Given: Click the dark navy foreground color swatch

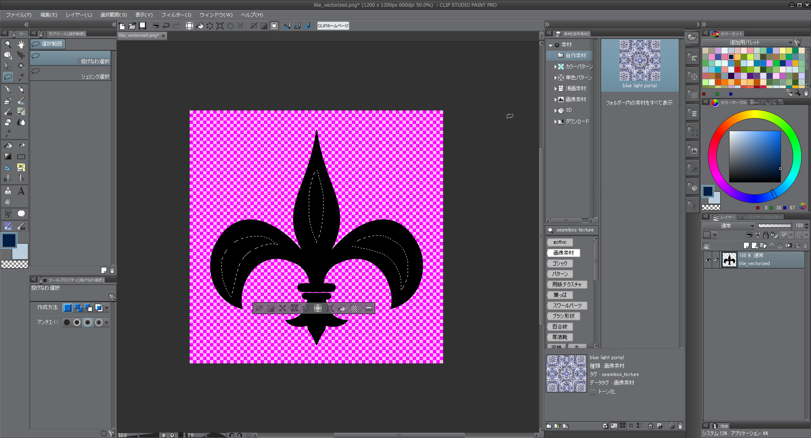Looking at the screenshot, I should coord(9,240).
